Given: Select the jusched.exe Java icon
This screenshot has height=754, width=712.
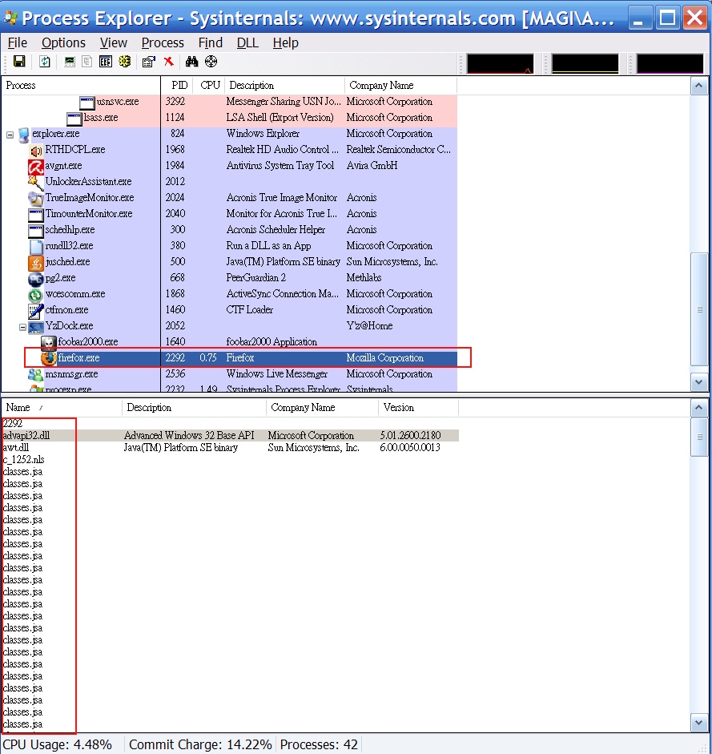Looking at the screenshot, I should coord(35,262).
